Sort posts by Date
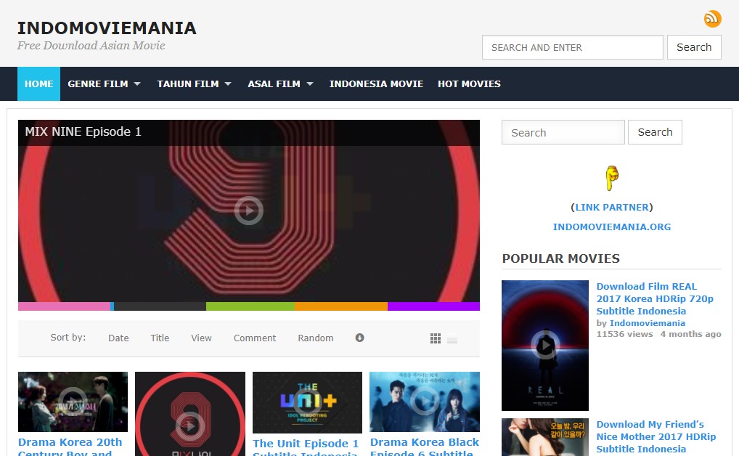This screenshot has height=456, width=739. click(x=118, y=338)
